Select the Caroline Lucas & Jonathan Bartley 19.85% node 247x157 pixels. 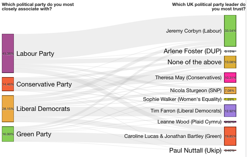[230, 136]
